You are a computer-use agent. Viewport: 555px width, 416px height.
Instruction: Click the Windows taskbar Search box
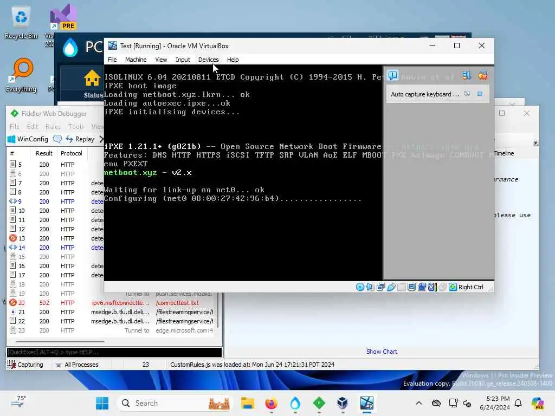[x=175, y=403]
